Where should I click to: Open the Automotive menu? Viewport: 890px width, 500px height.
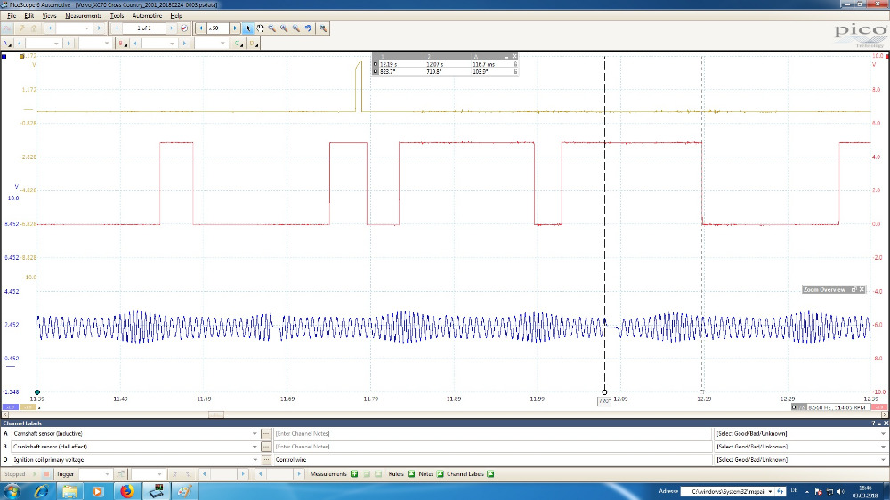click(147, 16)
